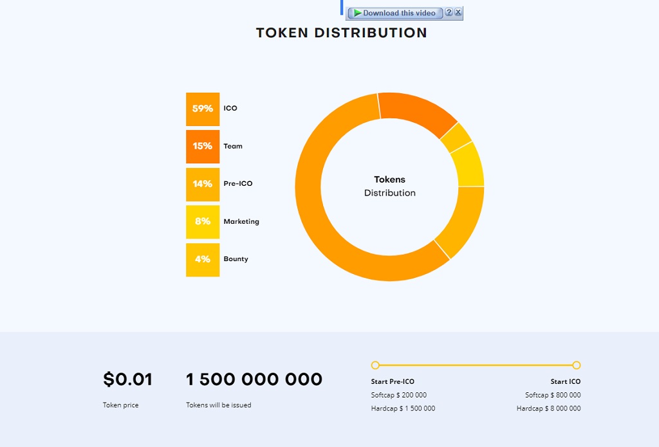Click the Team legend label

pyautogui.click(x=233, y=146)
